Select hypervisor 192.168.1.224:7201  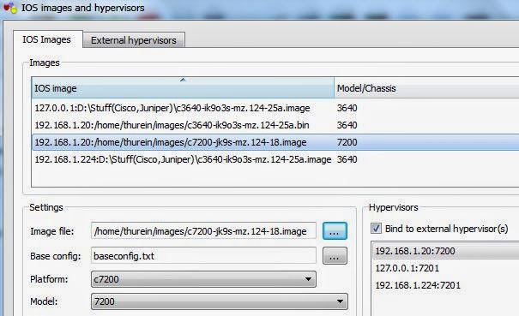coord(446,285)
